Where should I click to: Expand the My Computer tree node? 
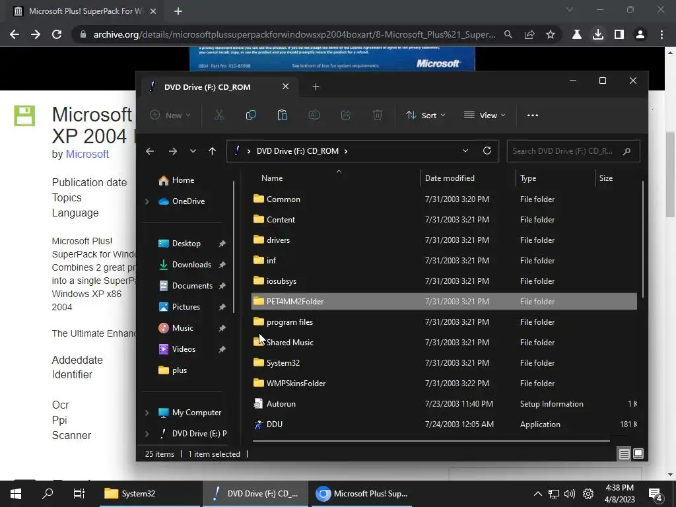click(x=147, y=413)
